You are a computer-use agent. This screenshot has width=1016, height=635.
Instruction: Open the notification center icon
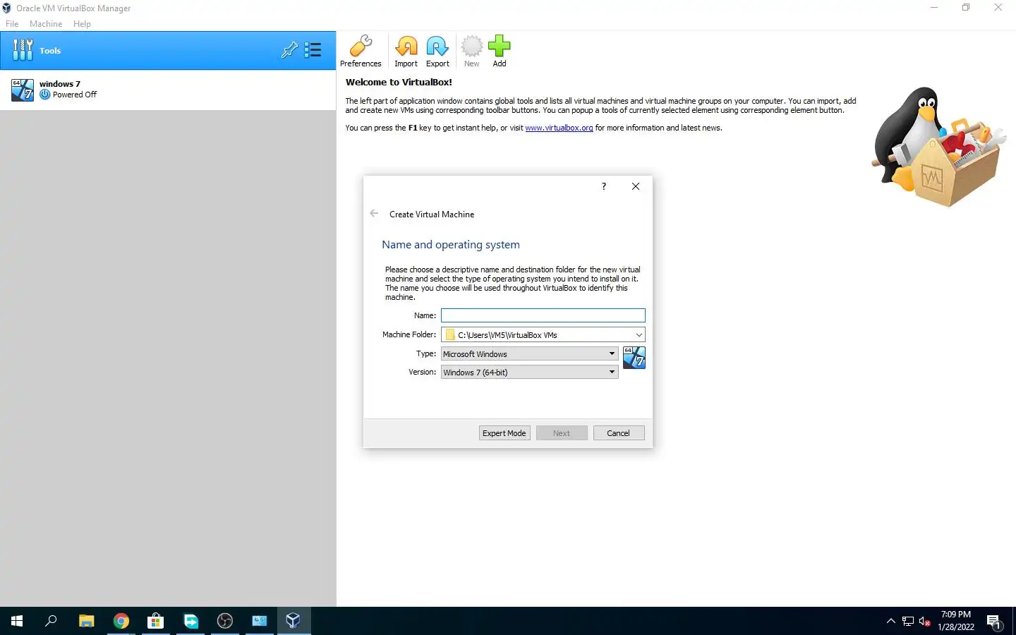[995, 622]
